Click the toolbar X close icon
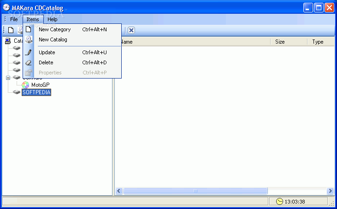The height and width of the screenshot is (209, 337). coord(131,30)
